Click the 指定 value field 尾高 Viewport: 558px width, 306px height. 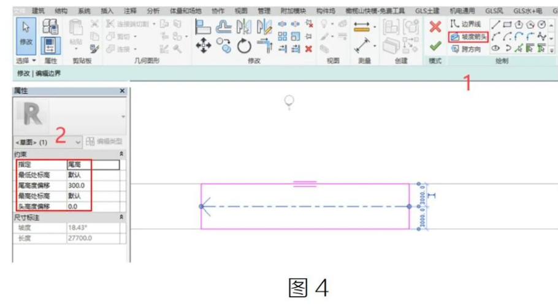pyautogui.click(x=93, y=164)
